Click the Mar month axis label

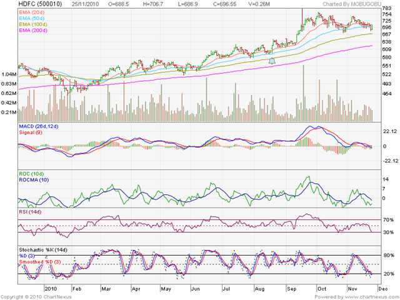106,289
